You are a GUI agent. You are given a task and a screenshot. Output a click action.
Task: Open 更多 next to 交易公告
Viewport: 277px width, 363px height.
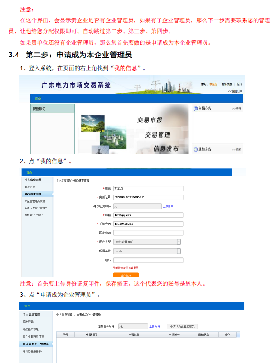click(x=237, y=109)
